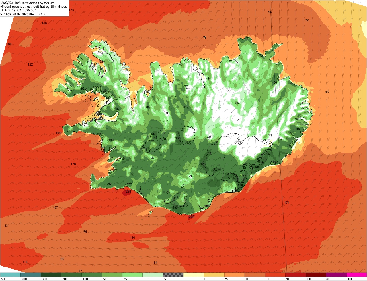Click the map value 114 in the southwest corner
Screen dimensions: 367x281
pyautogui.click(x=25, y=262)
